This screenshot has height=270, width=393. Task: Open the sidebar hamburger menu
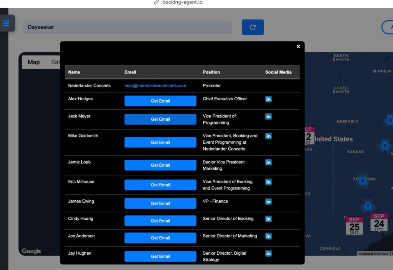pos(7,23)
